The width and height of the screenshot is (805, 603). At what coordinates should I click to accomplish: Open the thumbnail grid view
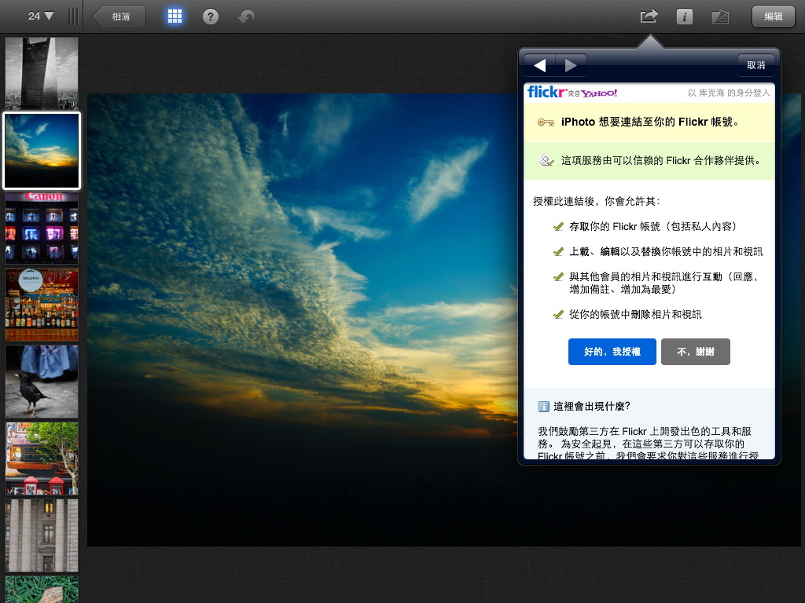point(175,16)
